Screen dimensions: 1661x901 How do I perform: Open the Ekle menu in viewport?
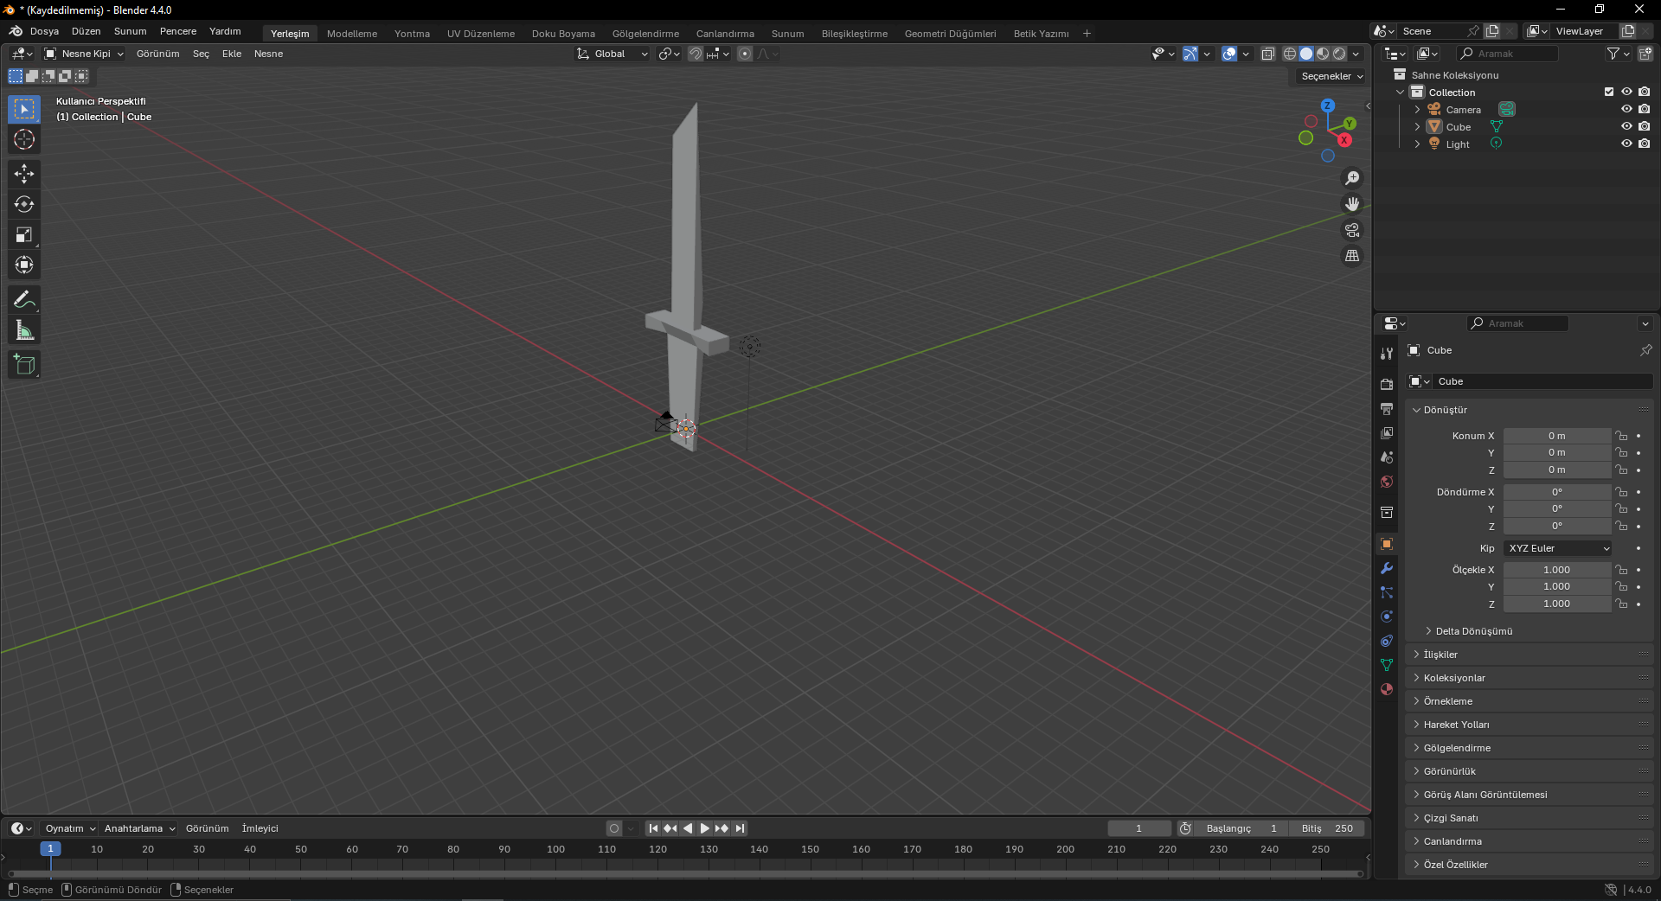click(x=232, y=54)
